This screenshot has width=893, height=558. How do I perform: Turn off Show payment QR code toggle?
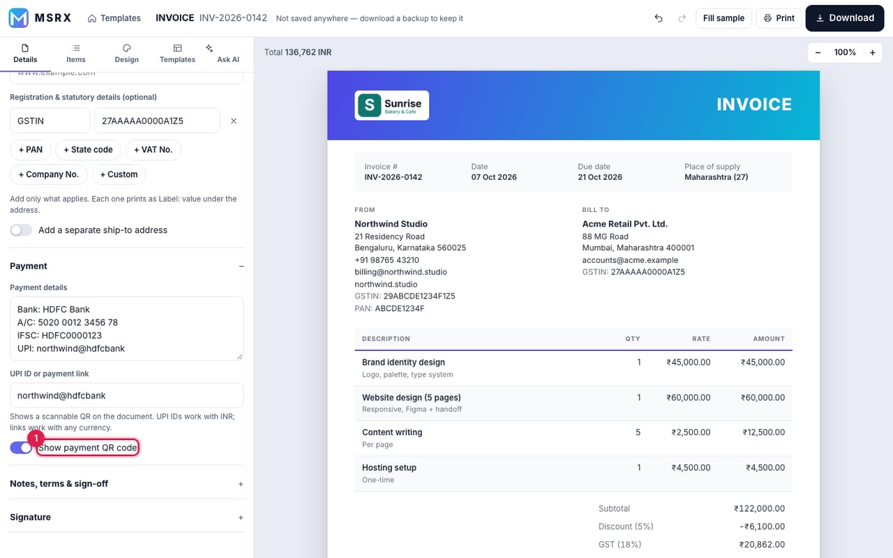(x=21, y=448)
